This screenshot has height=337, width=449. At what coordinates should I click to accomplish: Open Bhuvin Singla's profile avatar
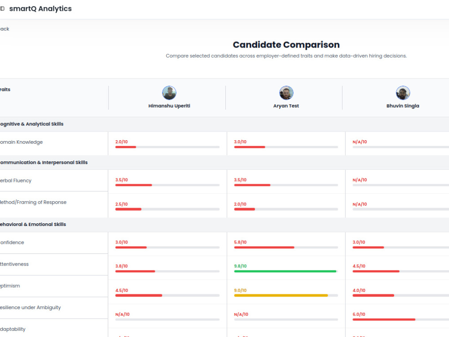tap(403, 93)
